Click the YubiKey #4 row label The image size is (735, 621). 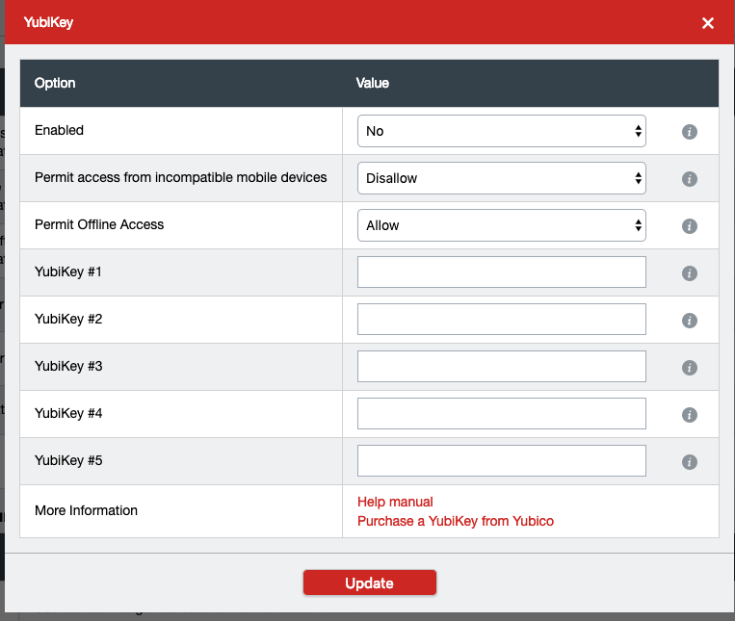click(68, 414)
